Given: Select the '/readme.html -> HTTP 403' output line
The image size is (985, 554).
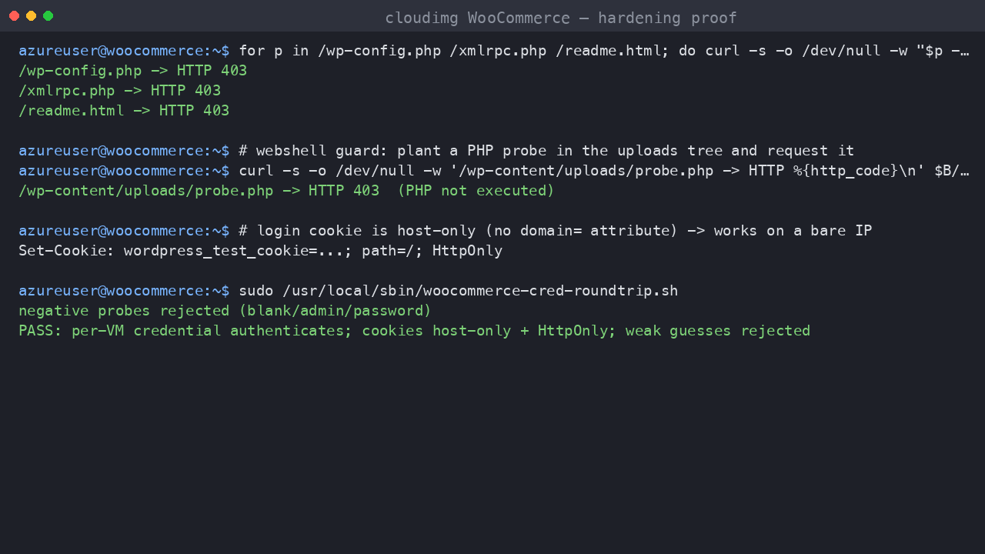Looking at the screenshot, I should (x=124, y=111).
